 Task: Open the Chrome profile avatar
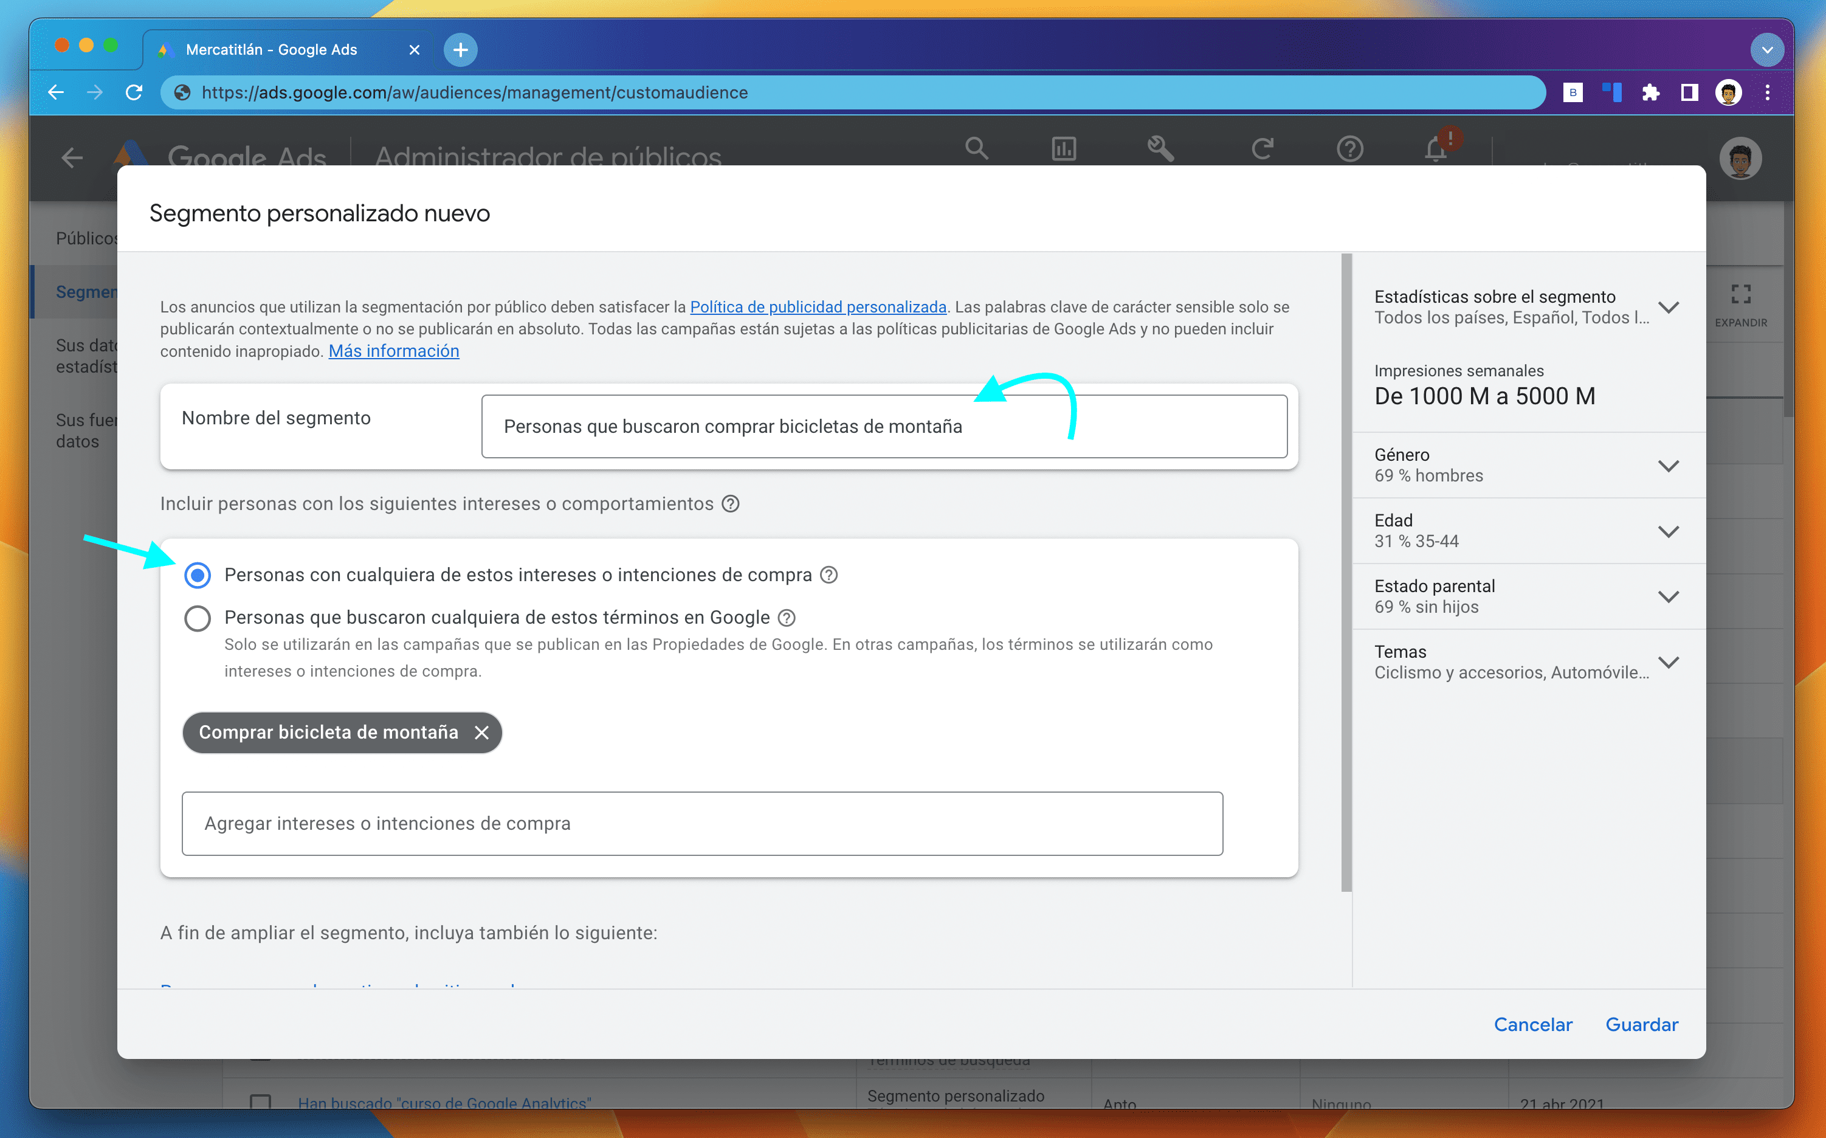[x=1728, y=92]
